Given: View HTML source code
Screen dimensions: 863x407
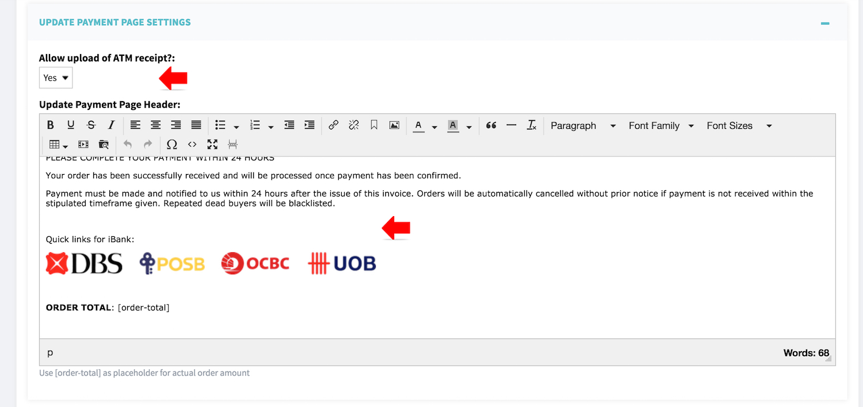Looking at the screenshot, I should [192, 144].
